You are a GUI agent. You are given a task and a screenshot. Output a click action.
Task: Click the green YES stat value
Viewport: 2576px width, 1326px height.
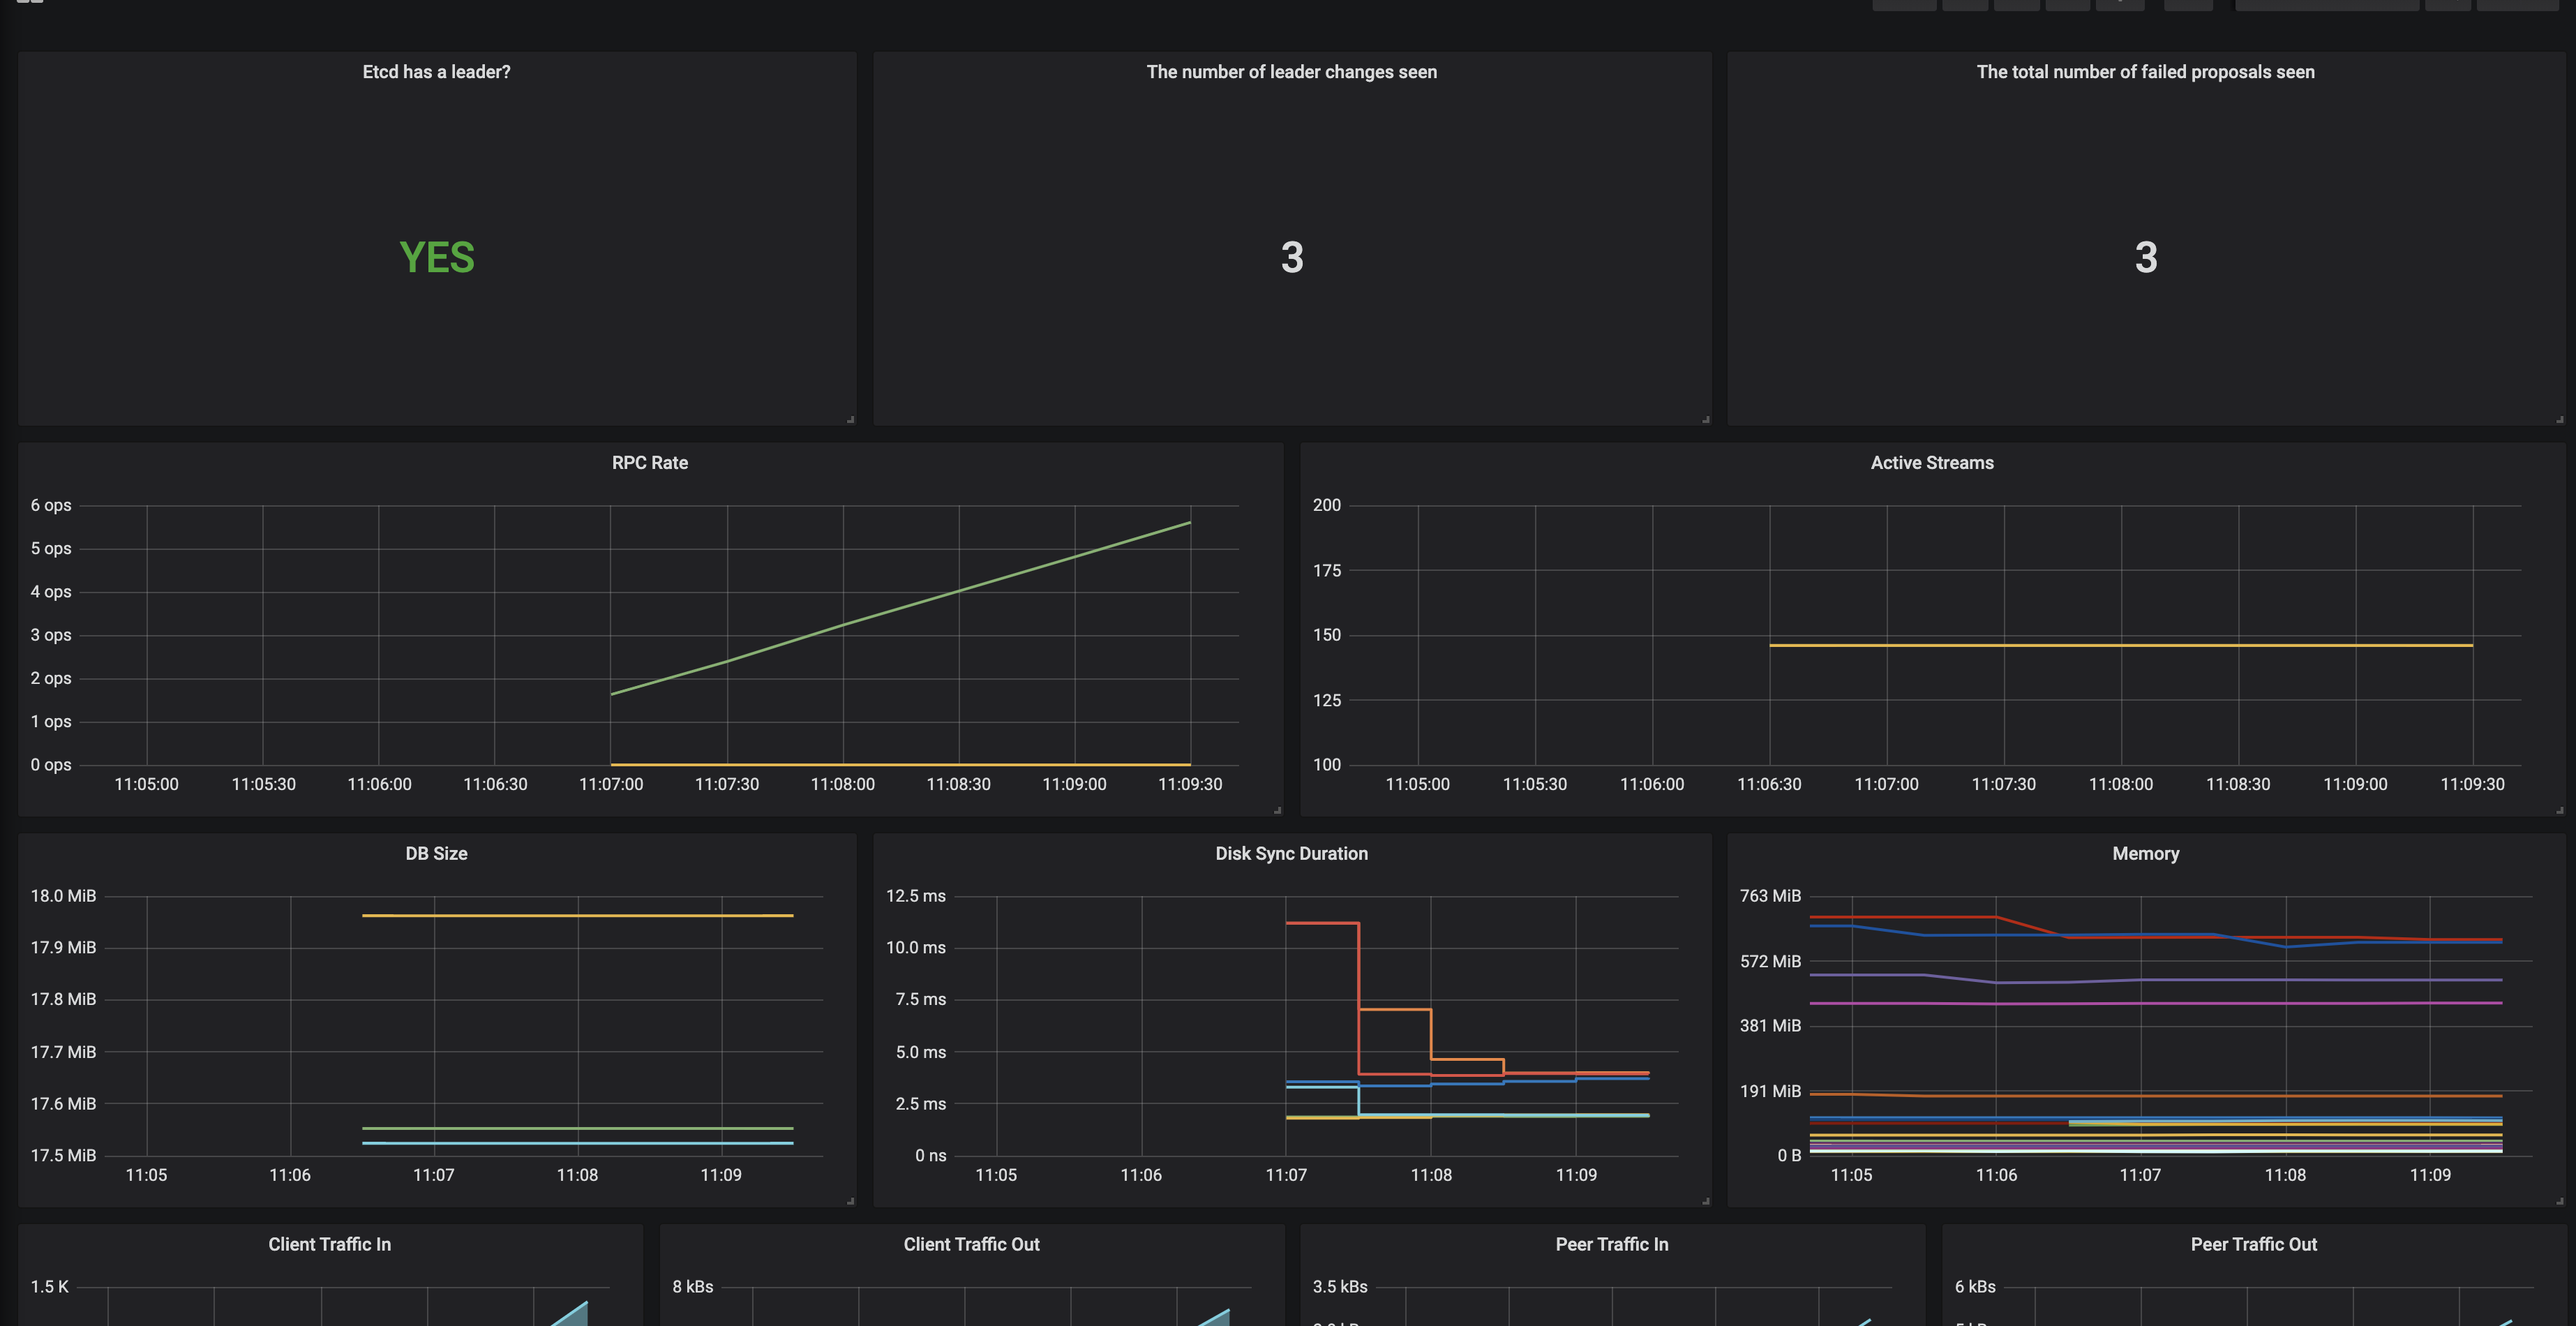437,258
